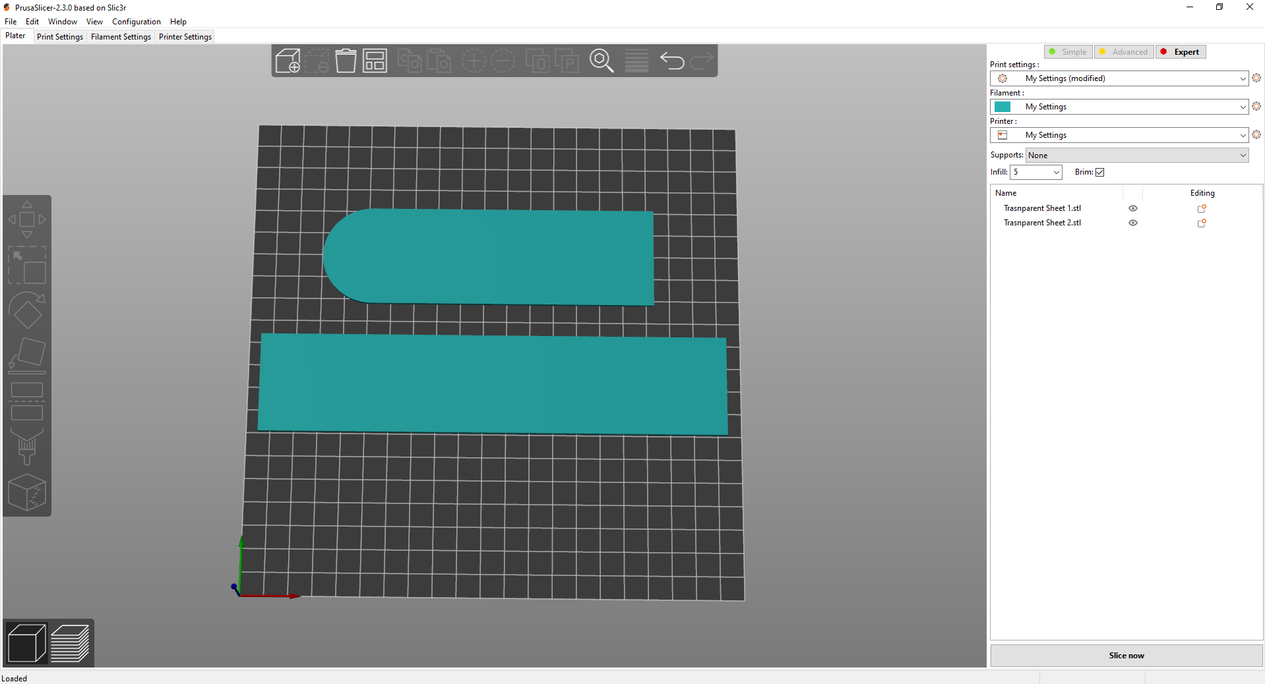Undo the last action
The height and width of the screenshot is (684, 1265).
[673, 61]
